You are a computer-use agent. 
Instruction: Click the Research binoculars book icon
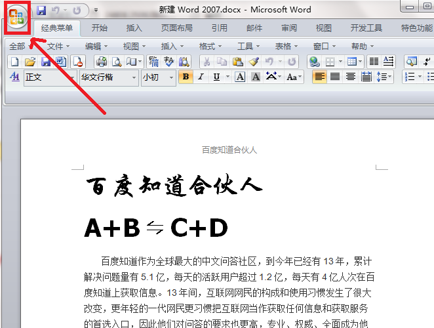click(x=184, y=62)
